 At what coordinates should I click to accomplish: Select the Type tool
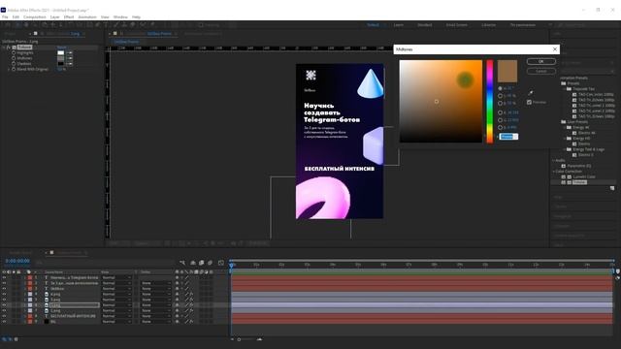106,24
